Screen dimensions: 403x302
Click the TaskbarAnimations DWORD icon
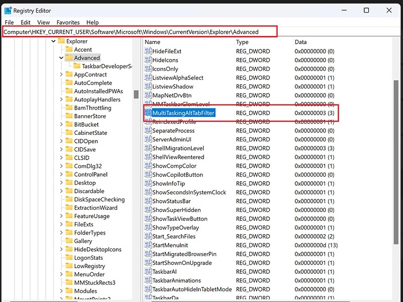click(x=149, y=280)
